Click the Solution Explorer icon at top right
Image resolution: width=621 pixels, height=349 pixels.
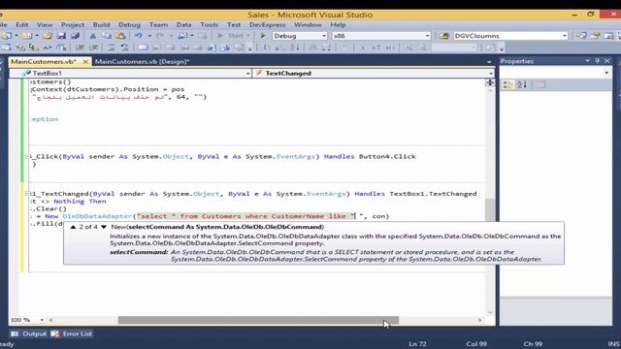tap(581, 36)
